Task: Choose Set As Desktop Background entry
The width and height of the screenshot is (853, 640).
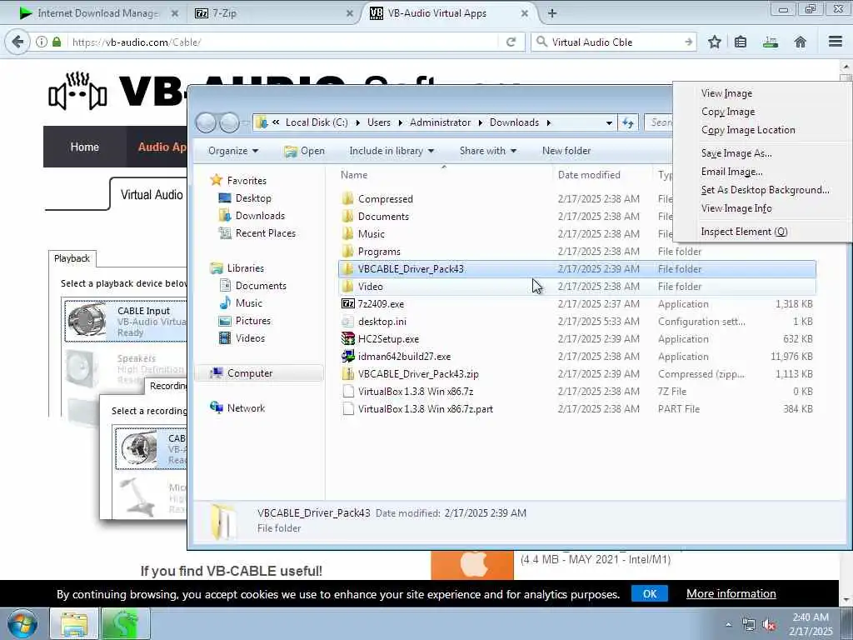Action: point(765,190)
